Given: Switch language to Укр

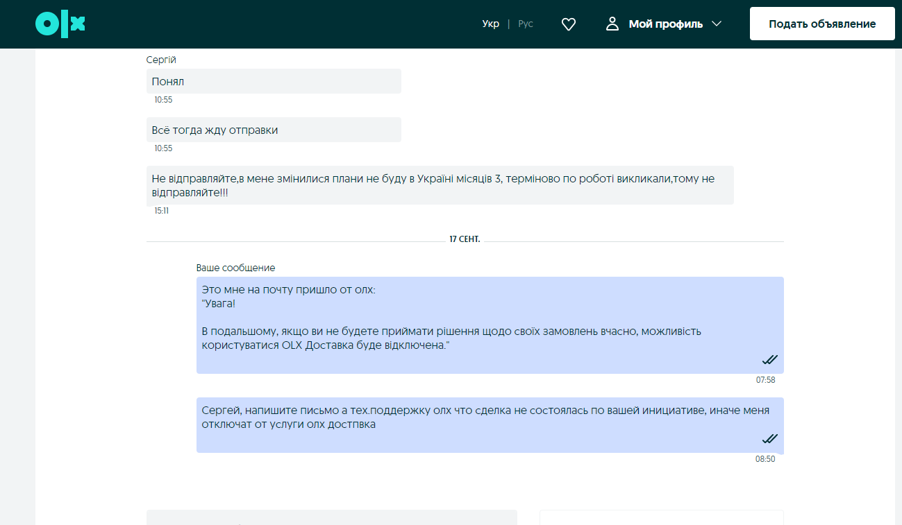Looking at the screenshot, I should click(491, 24).
